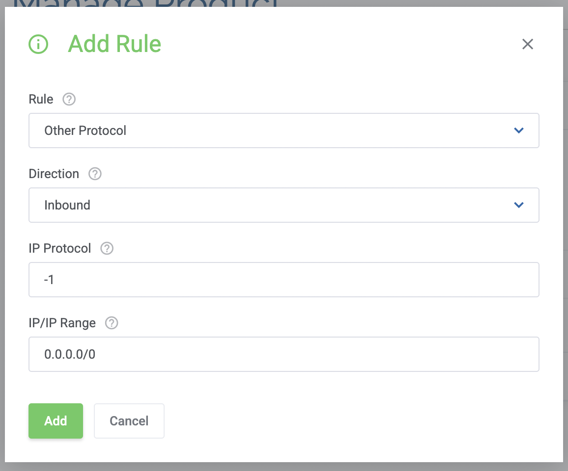Click the green info icon beside Add Rule

pyautogui.click(x=38, y=44)
